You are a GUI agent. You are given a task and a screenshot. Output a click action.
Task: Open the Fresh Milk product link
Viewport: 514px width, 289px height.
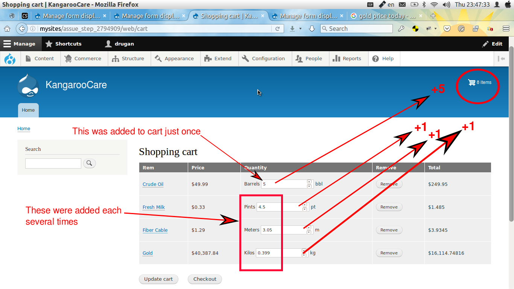coord(154,207)
